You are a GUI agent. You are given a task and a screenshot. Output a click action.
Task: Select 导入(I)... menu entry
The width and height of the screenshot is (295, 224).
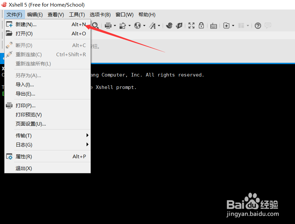[x=47, y=85]
